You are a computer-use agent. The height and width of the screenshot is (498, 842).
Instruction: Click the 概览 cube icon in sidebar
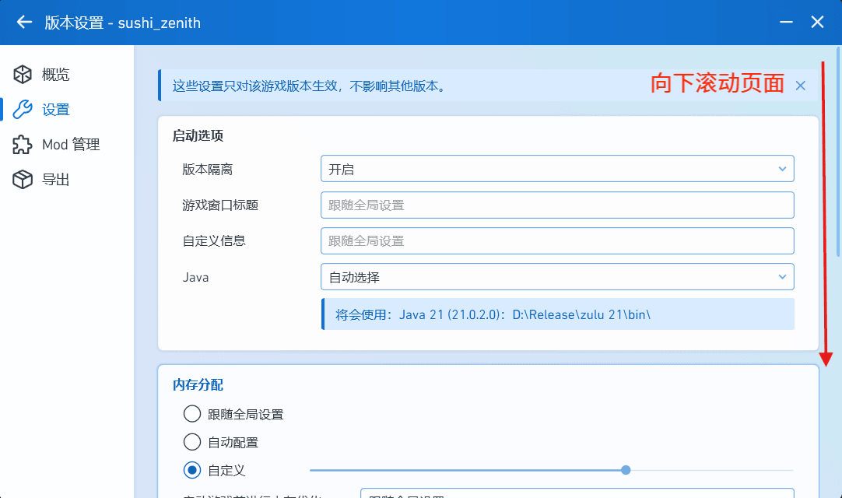23,74
